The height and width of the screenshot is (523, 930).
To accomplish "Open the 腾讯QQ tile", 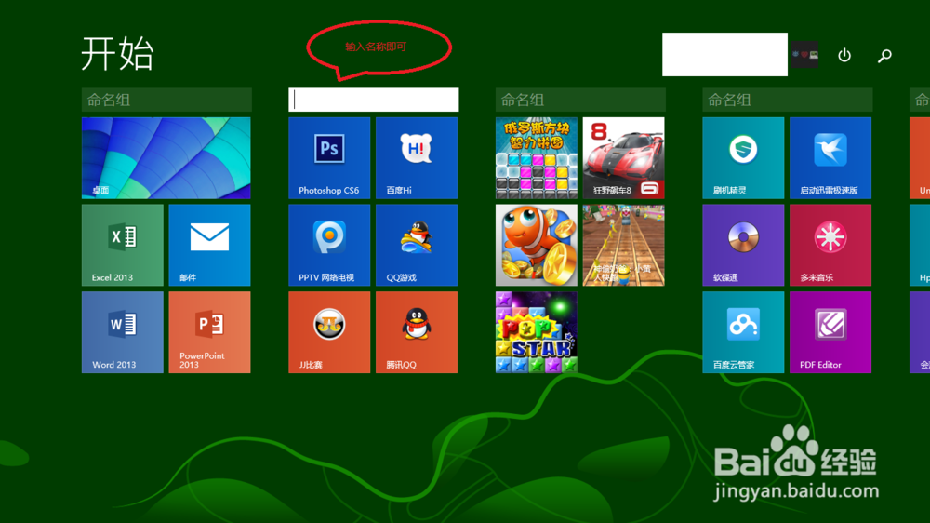I will coord(417,332).
